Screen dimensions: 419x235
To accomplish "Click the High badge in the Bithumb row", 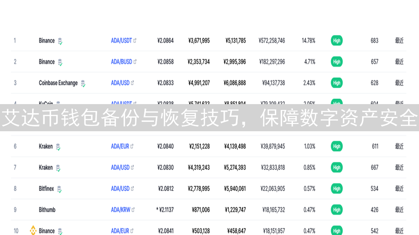I will [x=337, y=210].
